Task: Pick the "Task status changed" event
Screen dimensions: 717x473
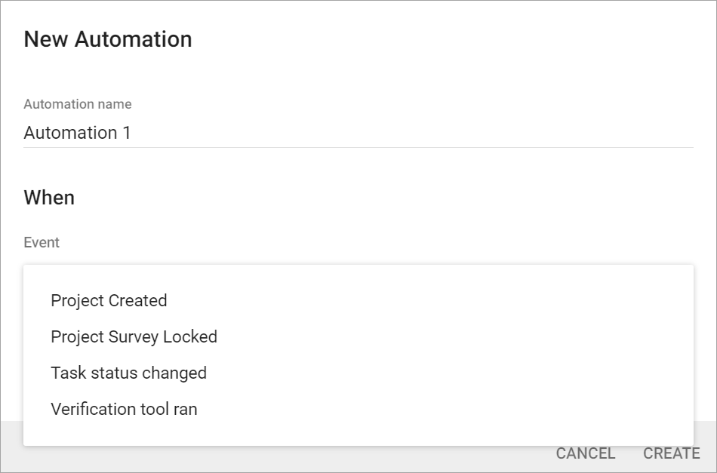Action: (128, 373)
